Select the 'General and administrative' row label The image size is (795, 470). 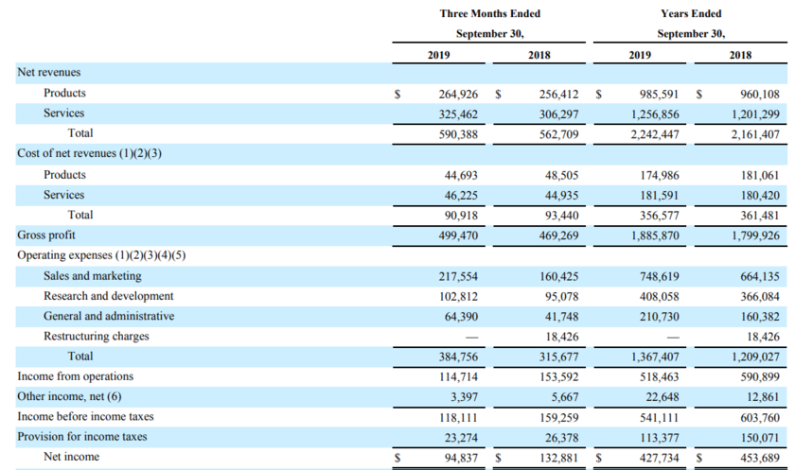[x=108, y=316]
